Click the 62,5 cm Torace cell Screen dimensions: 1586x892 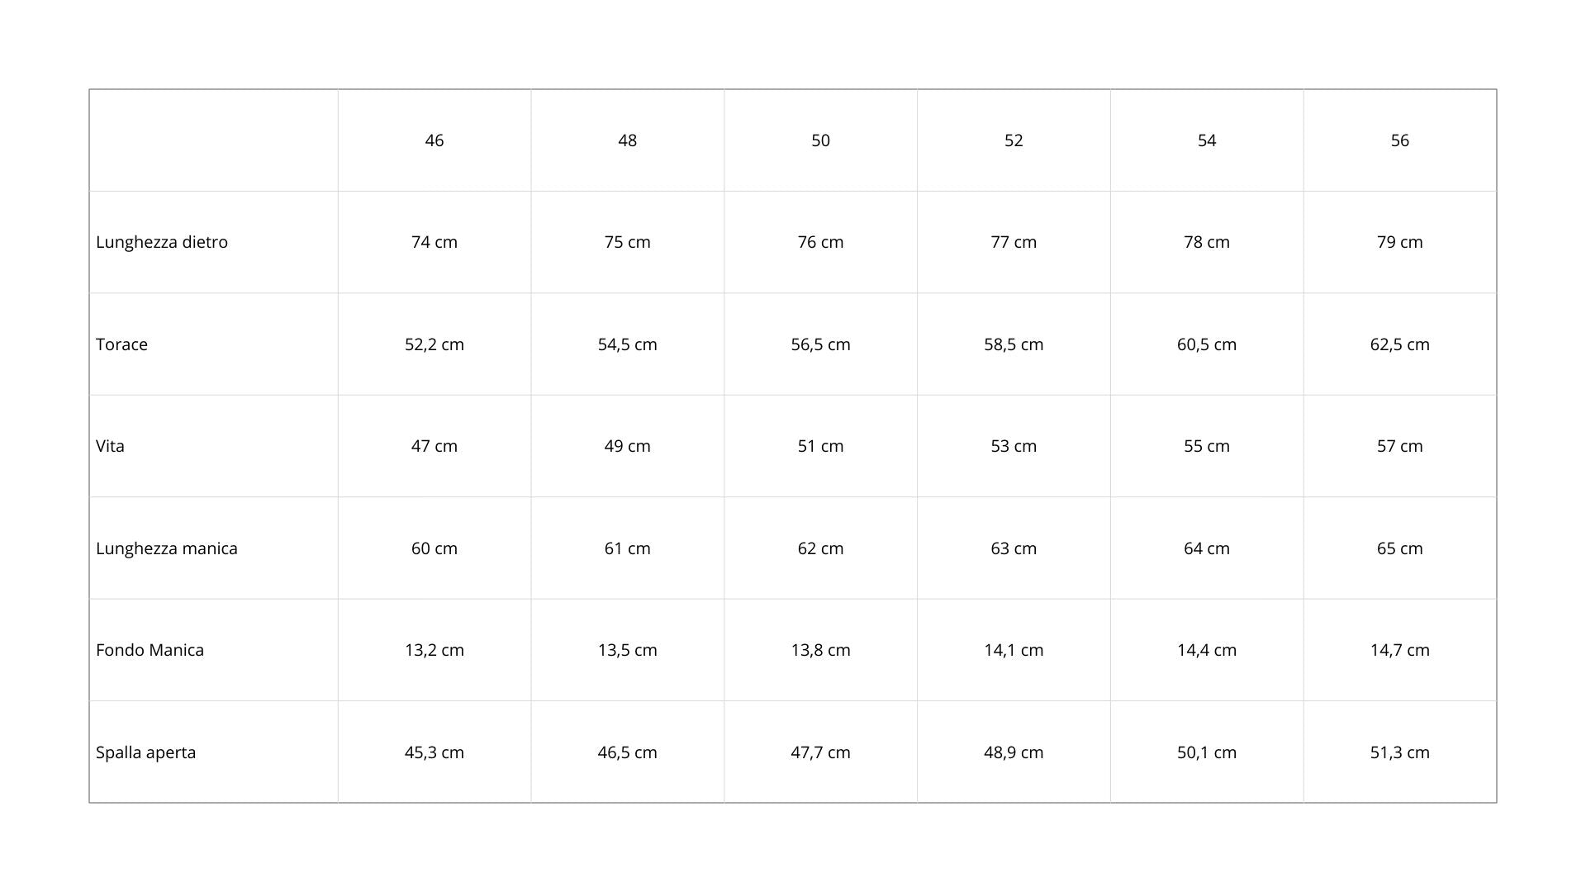pyautogui.click(x=1399, y=344)
